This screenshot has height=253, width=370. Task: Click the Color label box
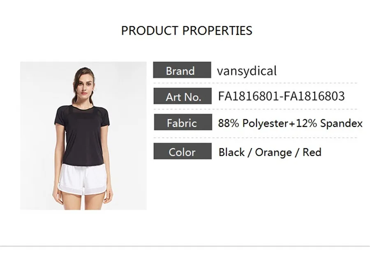(183, 151)
